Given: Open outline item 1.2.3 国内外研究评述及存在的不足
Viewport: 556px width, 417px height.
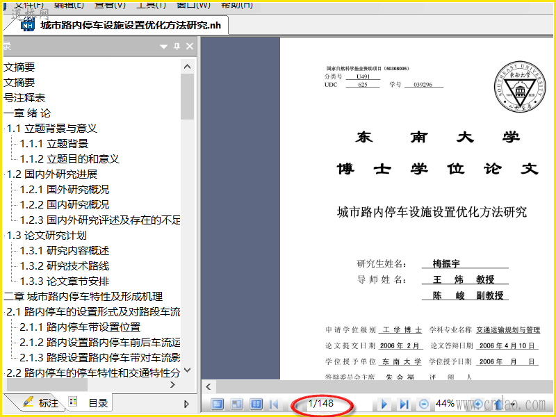Looking at the screenshot, I should pos(100,220).
